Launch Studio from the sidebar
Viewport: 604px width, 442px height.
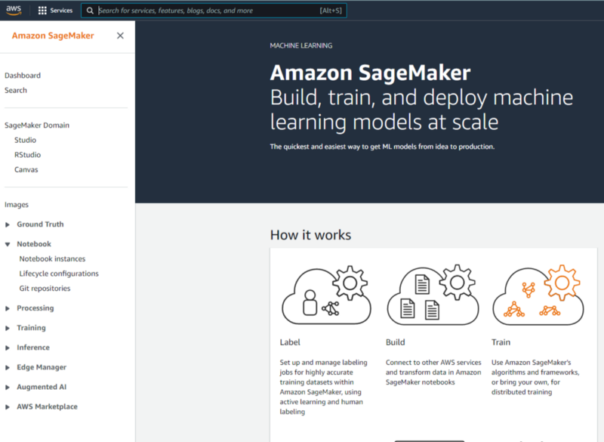[x=26, y=140]
